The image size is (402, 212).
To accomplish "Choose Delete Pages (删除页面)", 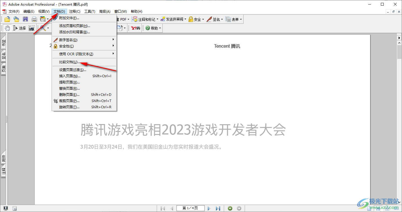I will pyautogui.click(x=84, y=95).
